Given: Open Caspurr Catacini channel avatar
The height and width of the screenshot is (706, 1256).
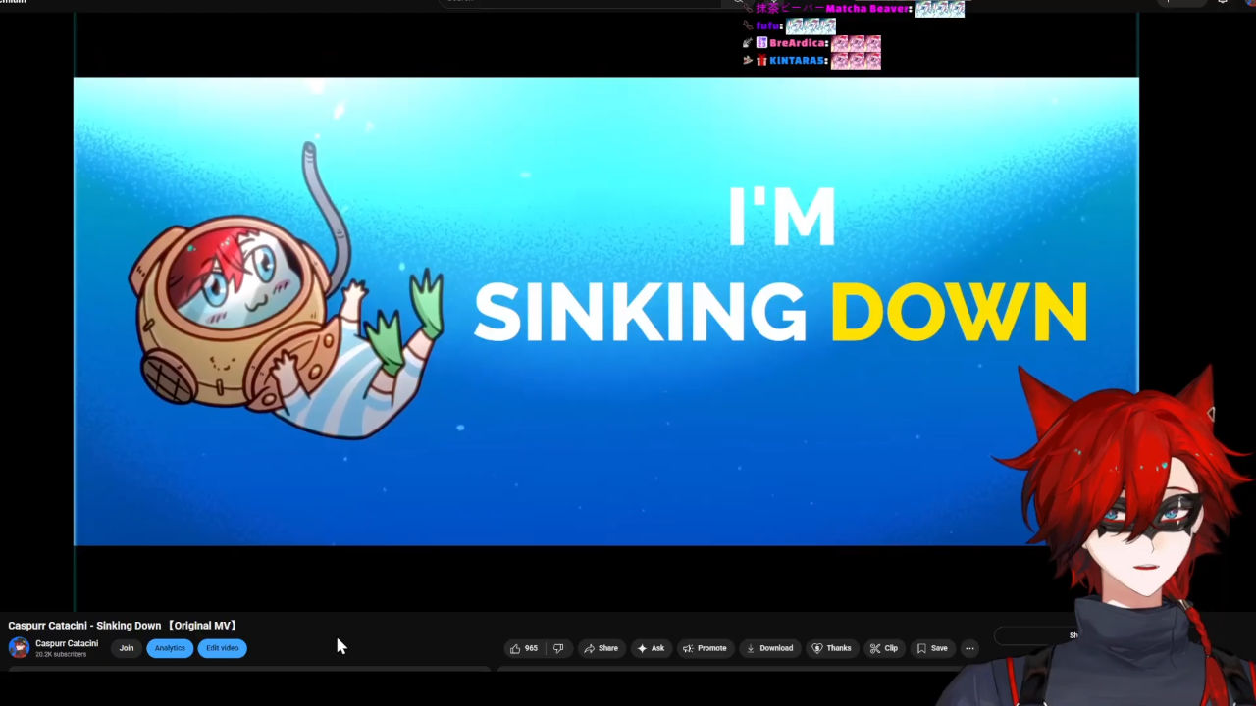Looking at the screenshot, I should [x=19, y=648].
